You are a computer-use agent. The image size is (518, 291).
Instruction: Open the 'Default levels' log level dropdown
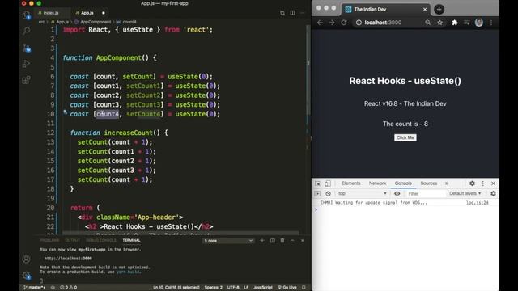coord(465,194)
